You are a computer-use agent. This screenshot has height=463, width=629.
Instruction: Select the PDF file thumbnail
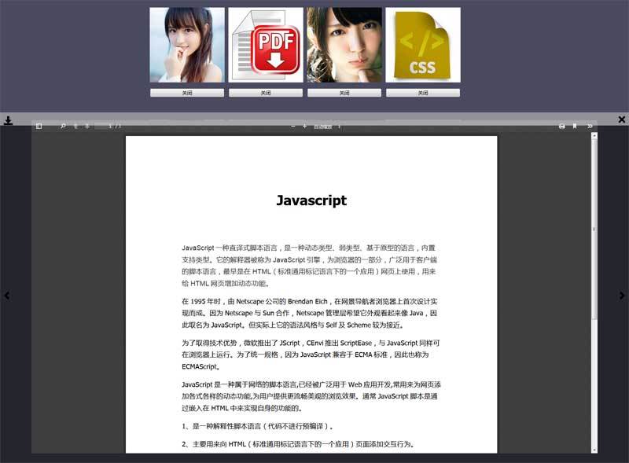tap(266, 45)
